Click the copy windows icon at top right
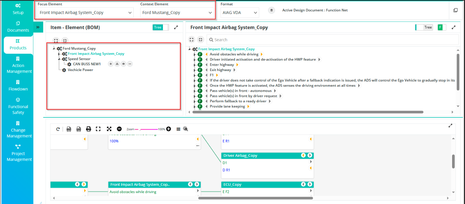465x204 pixels. click(x=455, y=10)
